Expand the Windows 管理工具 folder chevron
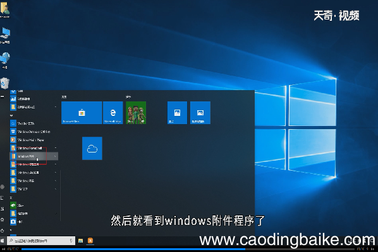Viewport: 378px width, 252px height. 55,164
